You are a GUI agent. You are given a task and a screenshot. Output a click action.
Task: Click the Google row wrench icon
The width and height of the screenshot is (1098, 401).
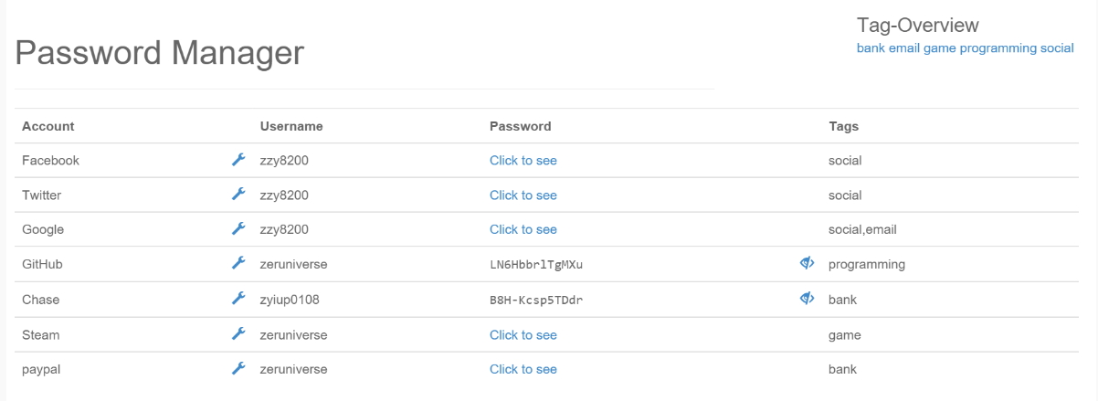[x=238, y=229]
